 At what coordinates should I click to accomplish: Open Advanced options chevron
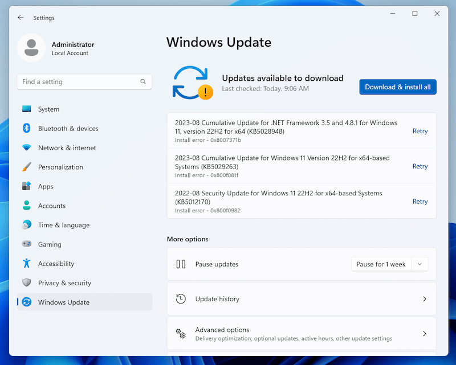424,333
